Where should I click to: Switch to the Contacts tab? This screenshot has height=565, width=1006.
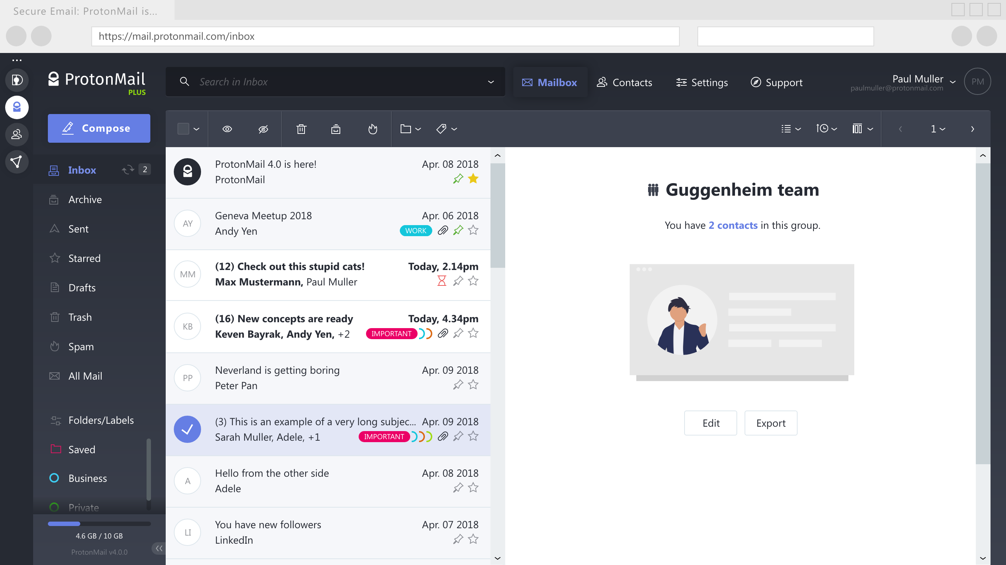pos(625,82)
